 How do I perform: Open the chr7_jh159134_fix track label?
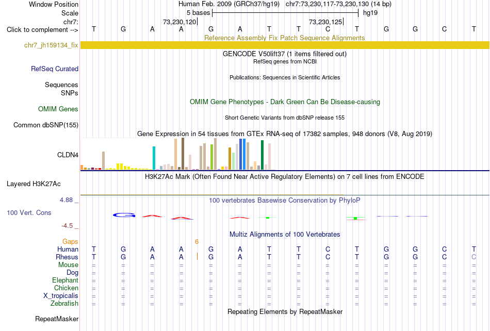point(51,45)
